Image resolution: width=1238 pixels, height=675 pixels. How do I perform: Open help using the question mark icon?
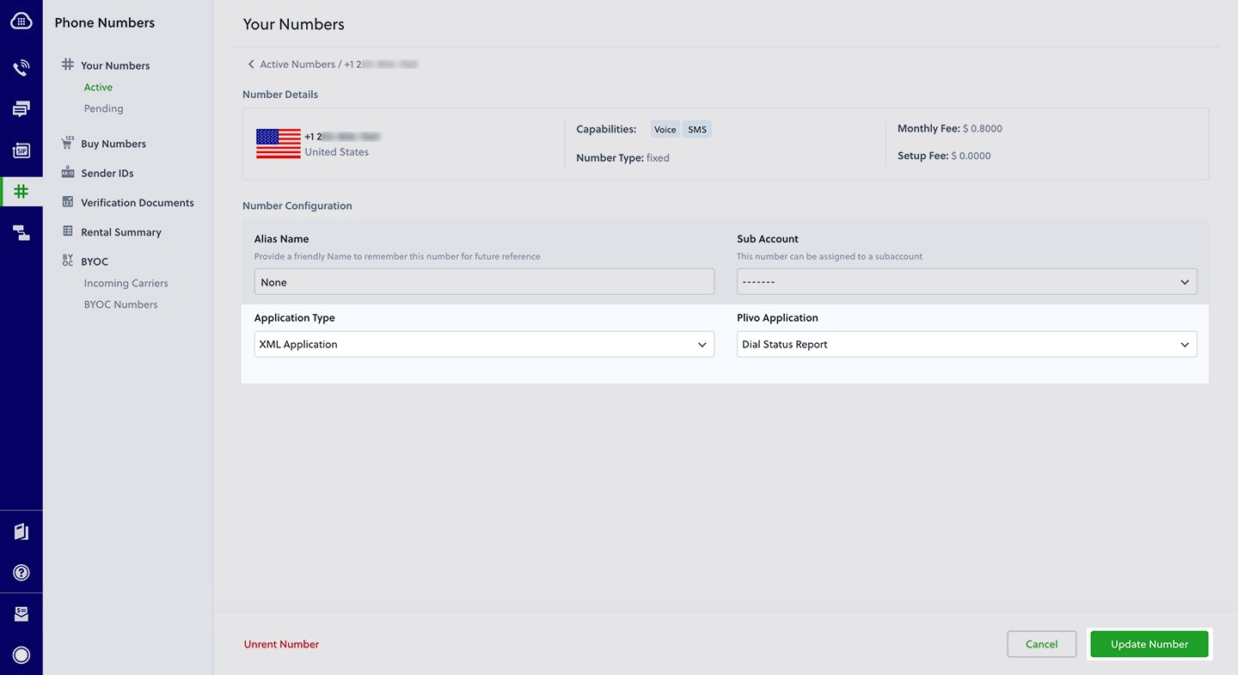pyautogui.click(x=21, y=572)
